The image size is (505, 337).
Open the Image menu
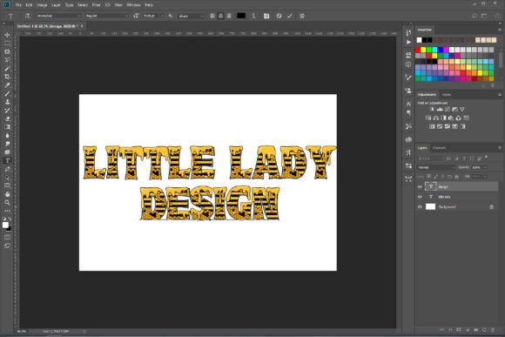42,5
